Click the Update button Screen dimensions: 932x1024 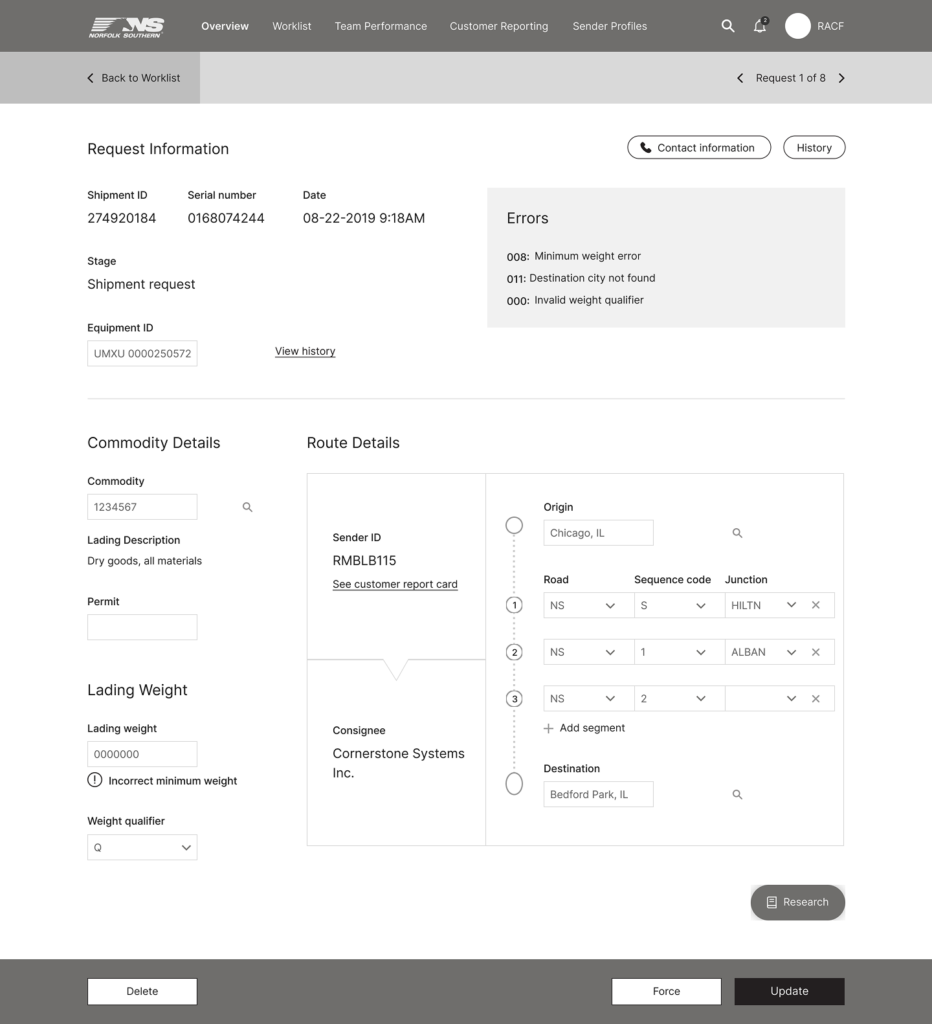[x=790, y=991]
